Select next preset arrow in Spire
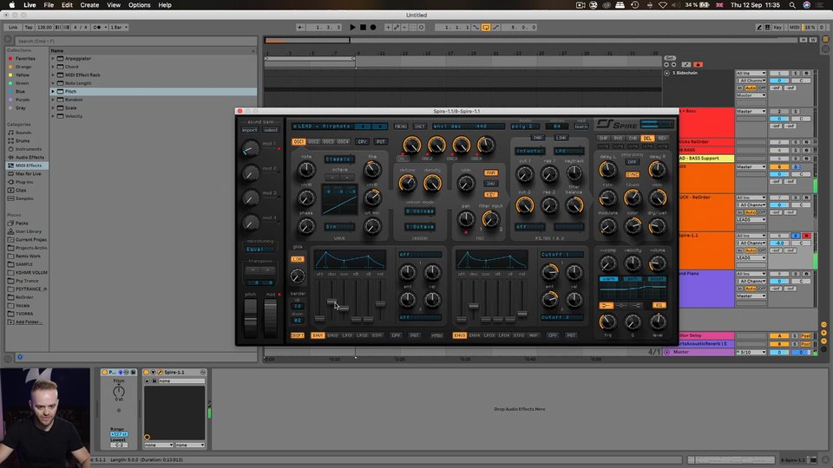Screen dimensions: 833x468 (379, 127)
